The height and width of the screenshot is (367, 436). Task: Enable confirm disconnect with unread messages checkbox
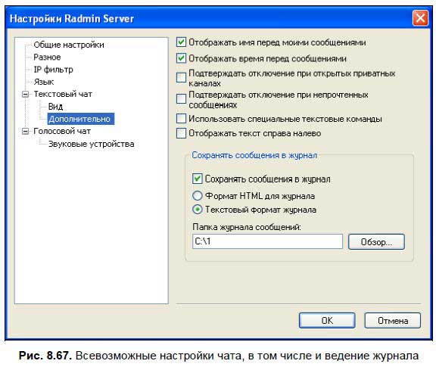182,98
